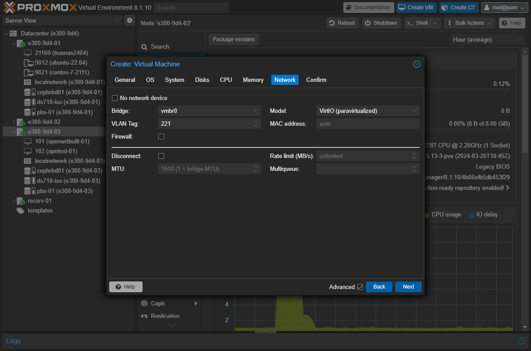This screenshot has height=351, width=531.
Task: Click the Next button
Action: (408, 287)
